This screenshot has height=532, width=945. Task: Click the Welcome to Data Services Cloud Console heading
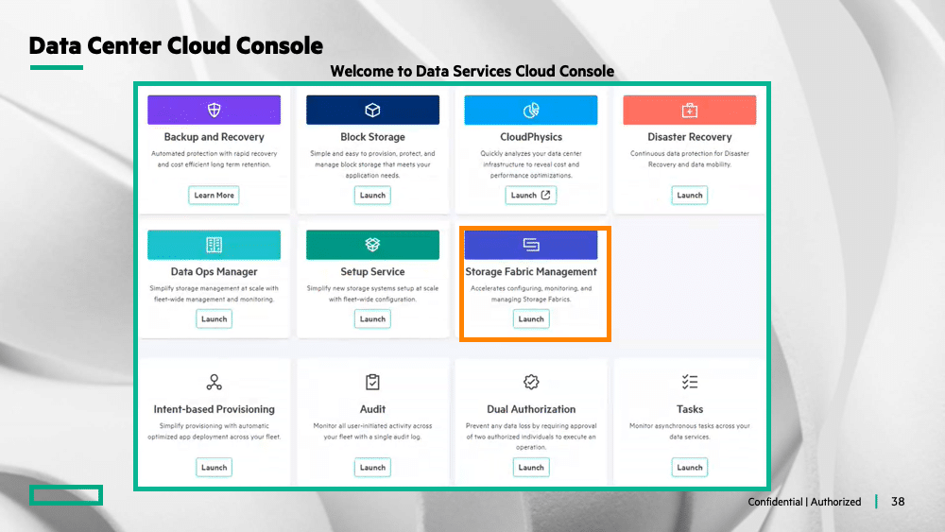coord(472,71)
